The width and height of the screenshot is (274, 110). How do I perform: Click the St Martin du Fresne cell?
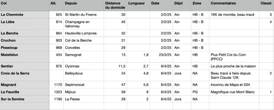(x=84, y=15)
